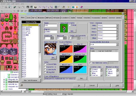Viewport: 136px width, 96px height.
Task: Expand the village Grandia map tree node
Action: tap(4, 82)
